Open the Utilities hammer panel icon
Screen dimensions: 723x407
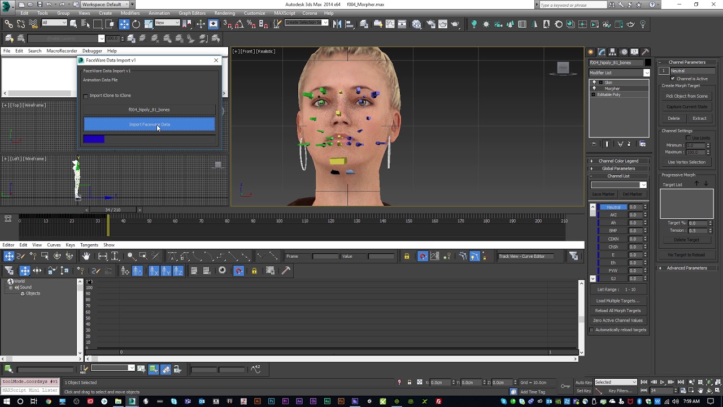point(645,51)
